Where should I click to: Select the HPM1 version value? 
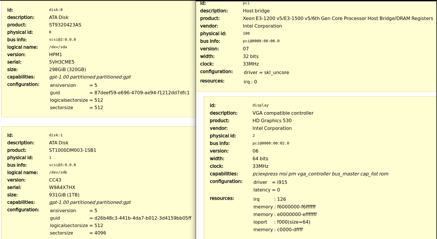point(56,55)
